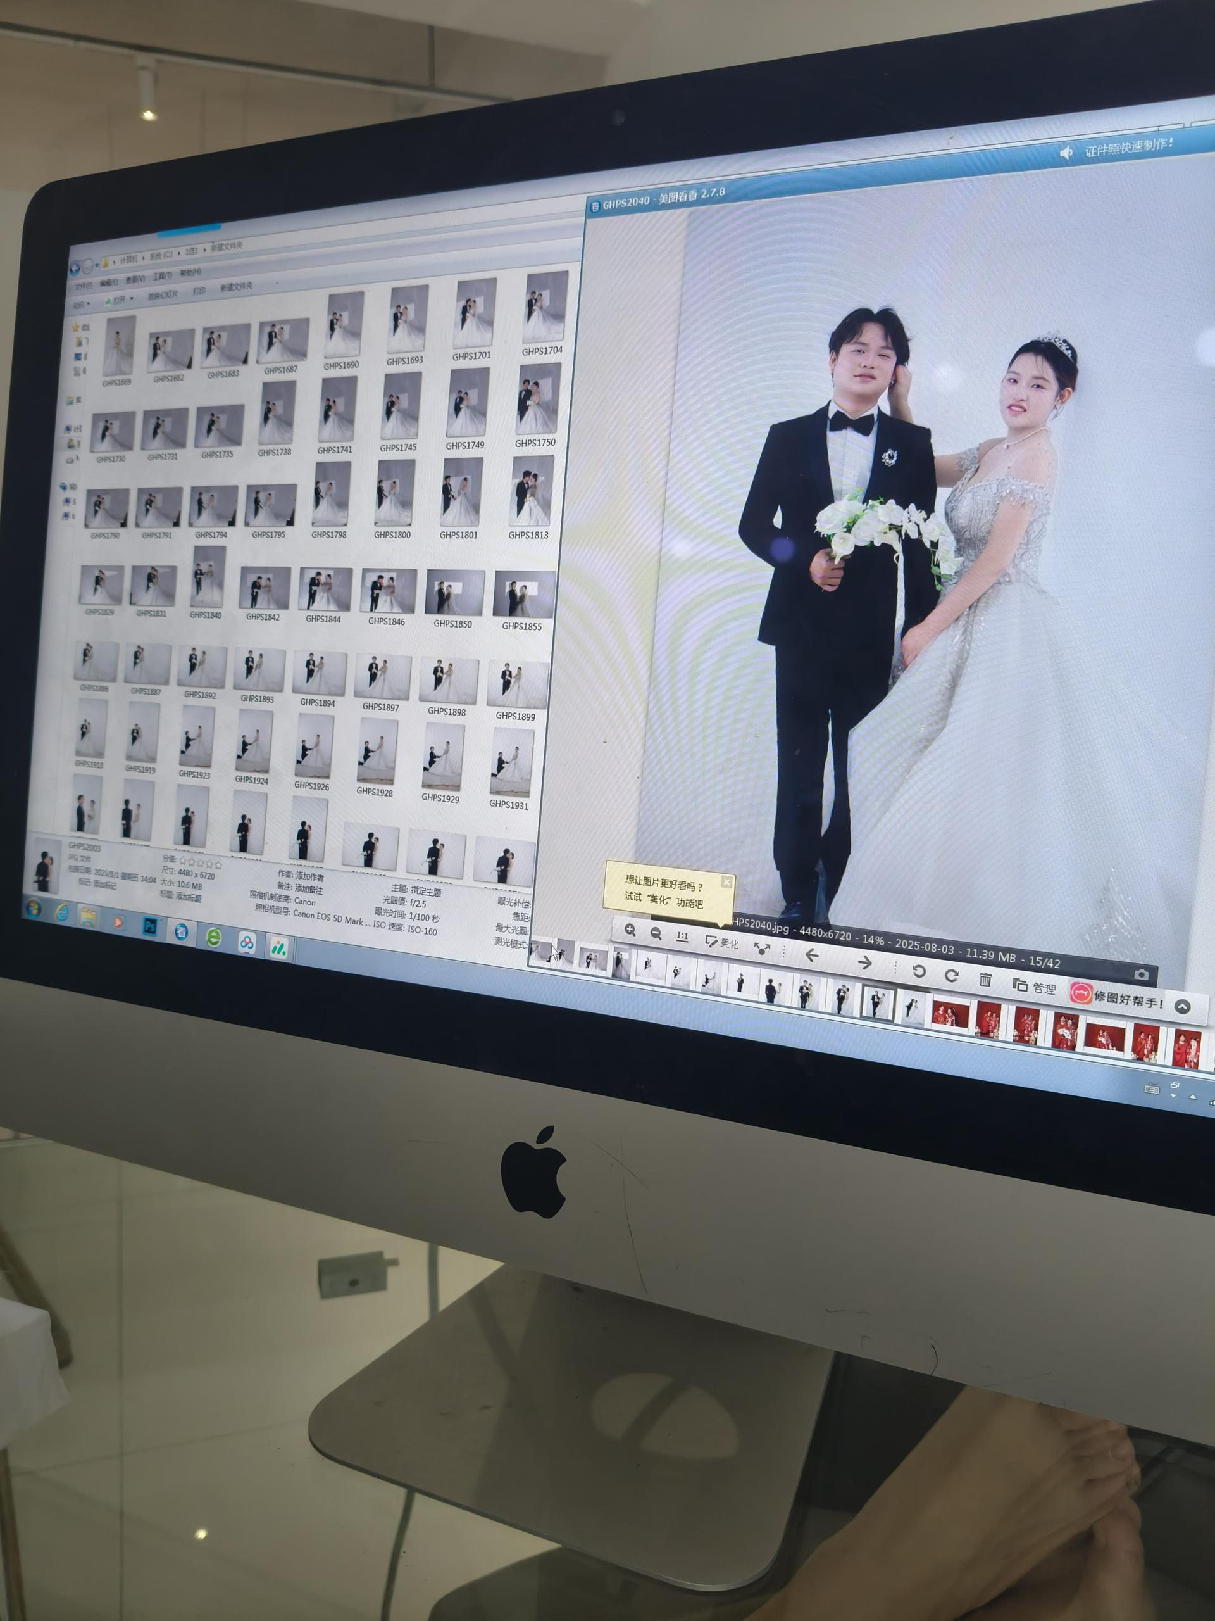
Task: Click 指定主题 in the details pane
Action: point(427,891)
